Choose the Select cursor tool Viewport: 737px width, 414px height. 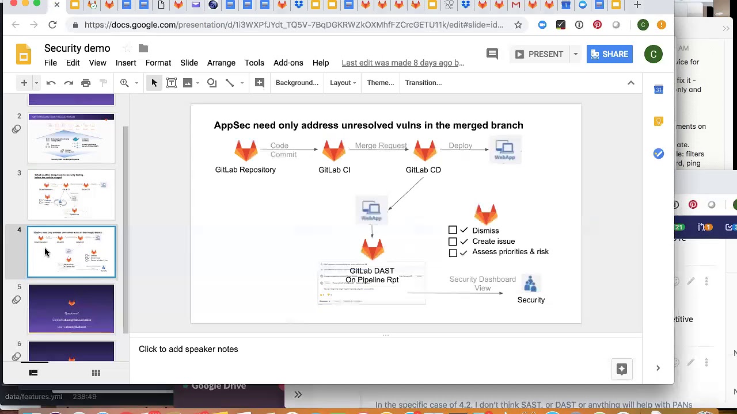point(154,83)
